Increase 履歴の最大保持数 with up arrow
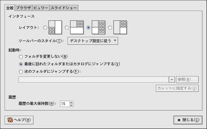207x129 pixels. pyautogui.click(x=71, y=102)
